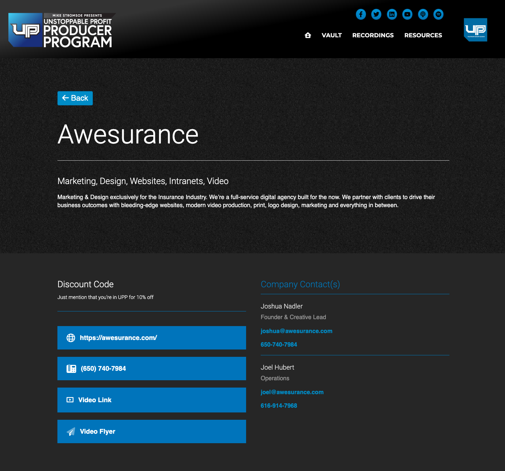Click the 'Founder & Creative Lead' title
This screenshot has height=471, width=505.
[293, 317]
